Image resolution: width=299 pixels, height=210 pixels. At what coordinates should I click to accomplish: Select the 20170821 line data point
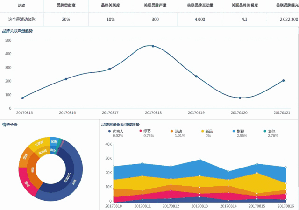pos(283,81)
